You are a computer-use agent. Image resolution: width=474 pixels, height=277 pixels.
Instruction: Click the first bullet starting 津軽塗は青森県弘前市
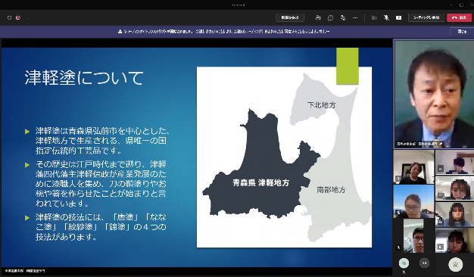click(x=102, y=141)
